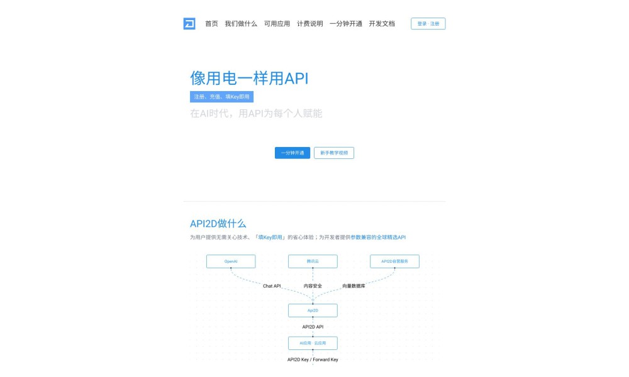Select the OpenAI diagram node
This screenshot has height=377, width=629.
pos(231,261)
